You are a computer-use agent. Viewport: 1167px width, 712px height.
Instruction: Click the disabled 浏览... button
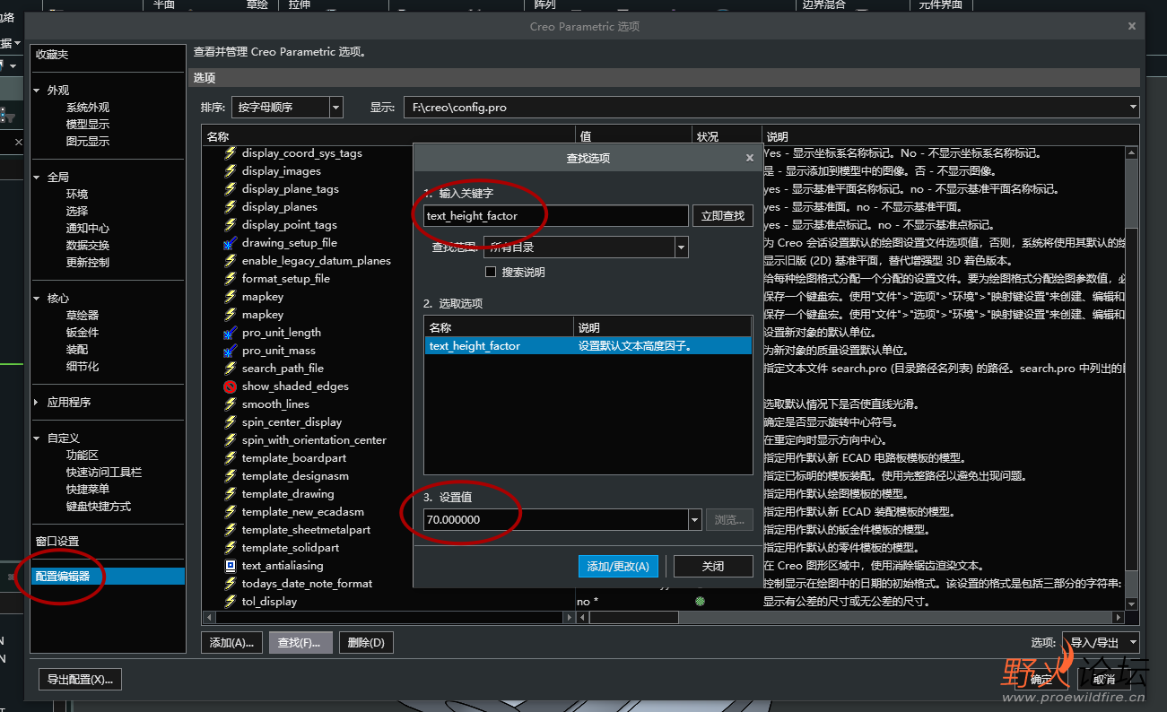730,519
